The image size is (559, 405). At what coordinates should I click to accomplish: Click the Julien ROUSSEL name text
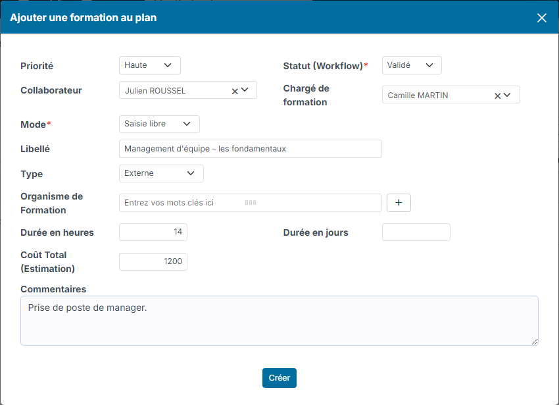pos(155,91)
